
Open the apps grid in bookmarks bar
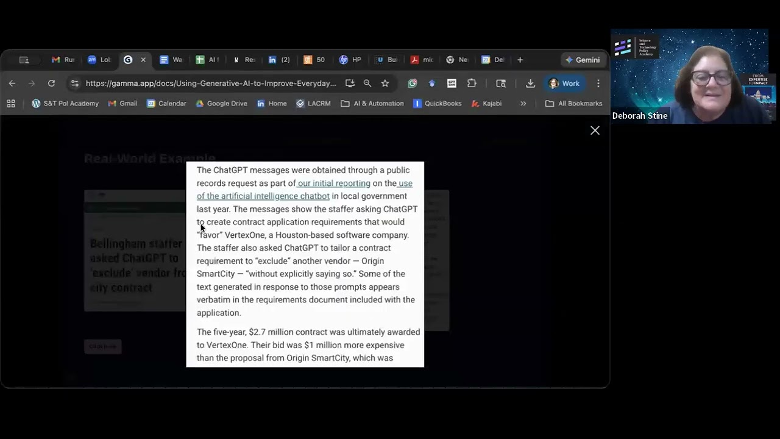[11, 104]
